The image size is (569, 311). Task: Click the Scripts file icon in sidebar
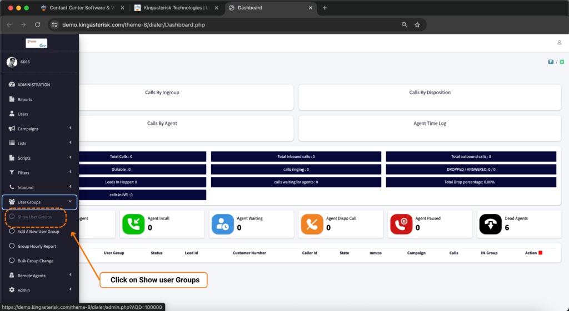coord(12,158)
